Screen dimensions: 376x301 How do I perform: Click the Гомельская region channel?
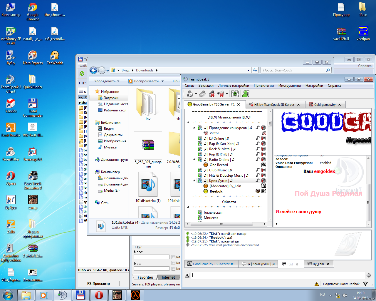(213, 213)
